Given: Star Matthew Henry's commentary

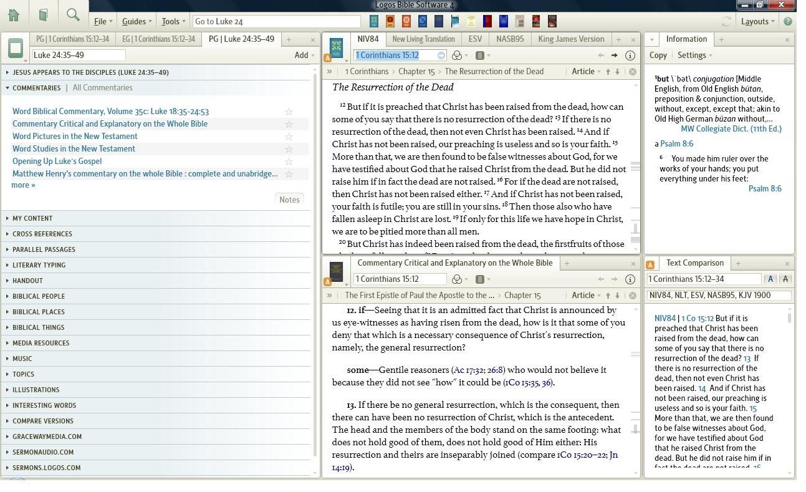Looking at the screenshot, I should (289, 174).
